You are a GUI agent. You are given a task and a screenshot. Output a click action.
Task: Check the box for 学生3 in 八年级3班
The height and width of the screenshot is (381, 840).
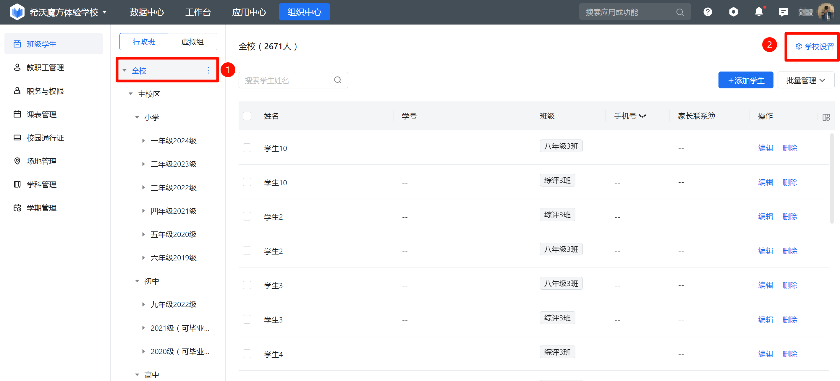[x=247, y=285]
